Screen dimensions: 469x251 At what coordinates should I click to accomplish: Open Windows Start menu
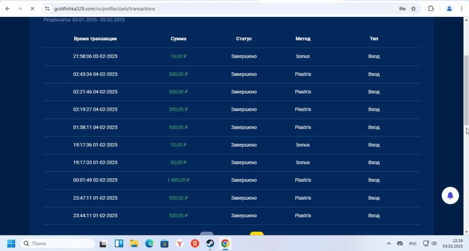tap(11, 244)
